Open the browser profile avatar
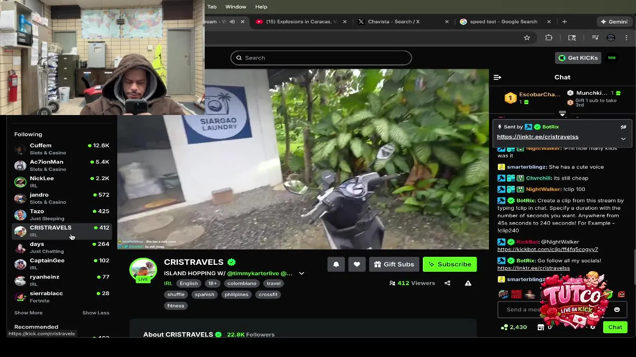 click(x=611, y=38)
